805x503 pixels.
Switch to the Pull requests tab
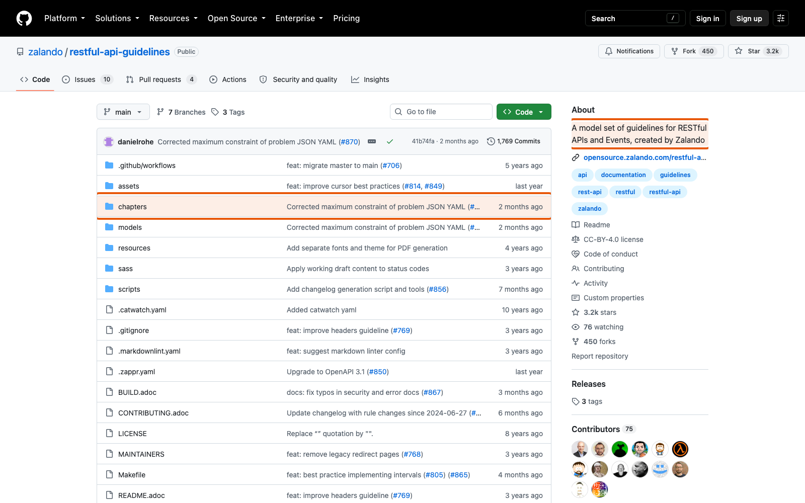pyautogui.click(x=161, y=79)
